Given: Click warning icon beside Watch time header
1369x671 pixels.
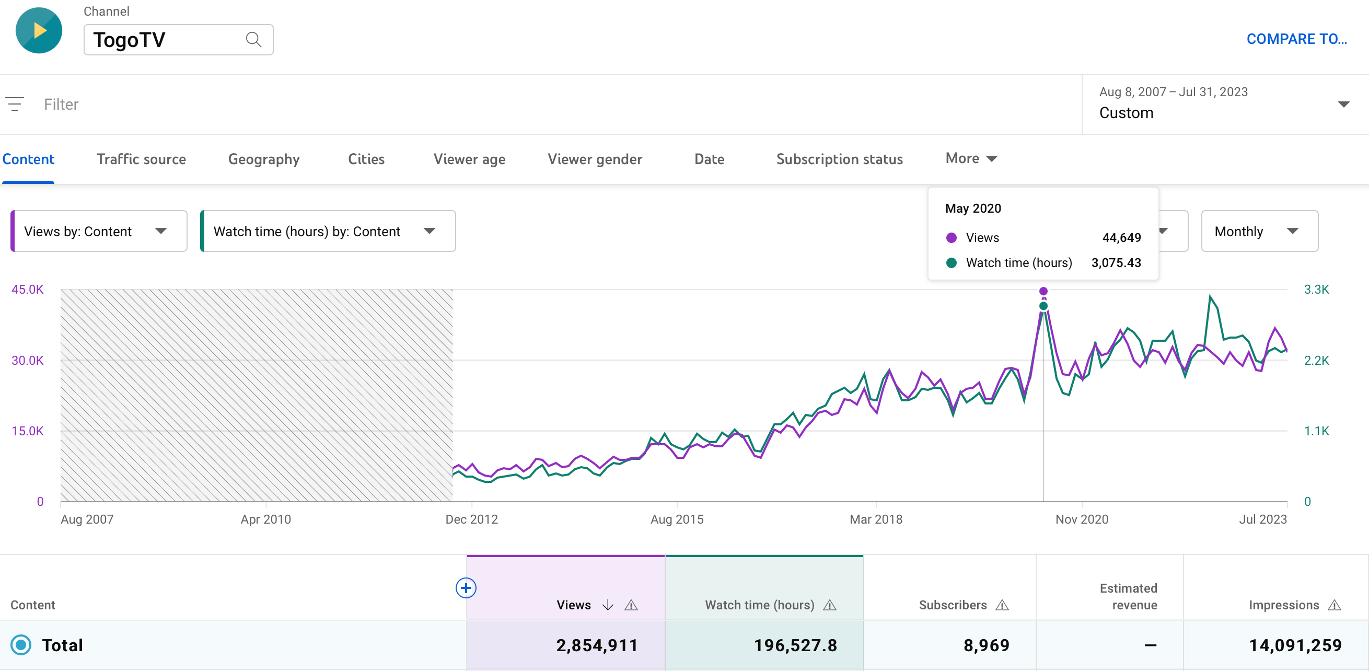Looking at the screenshot, I should (830, 605).
